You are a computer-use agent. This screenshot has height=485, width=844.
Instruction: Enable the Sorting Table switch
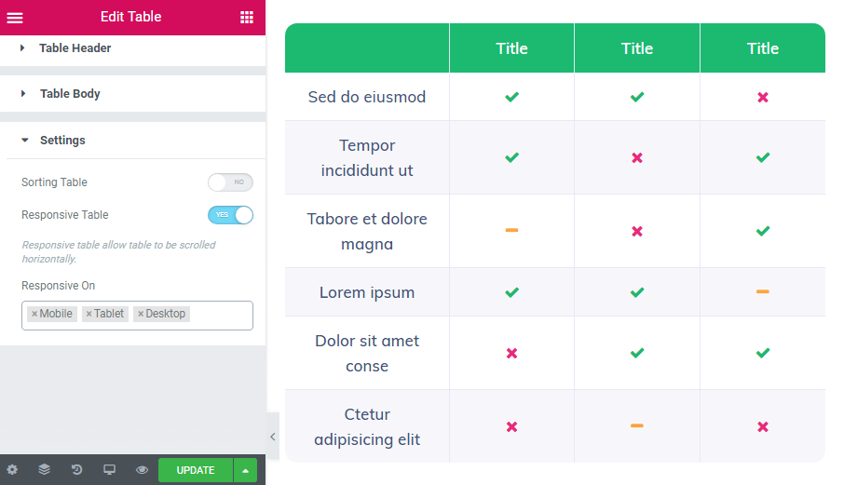point(230,182)
